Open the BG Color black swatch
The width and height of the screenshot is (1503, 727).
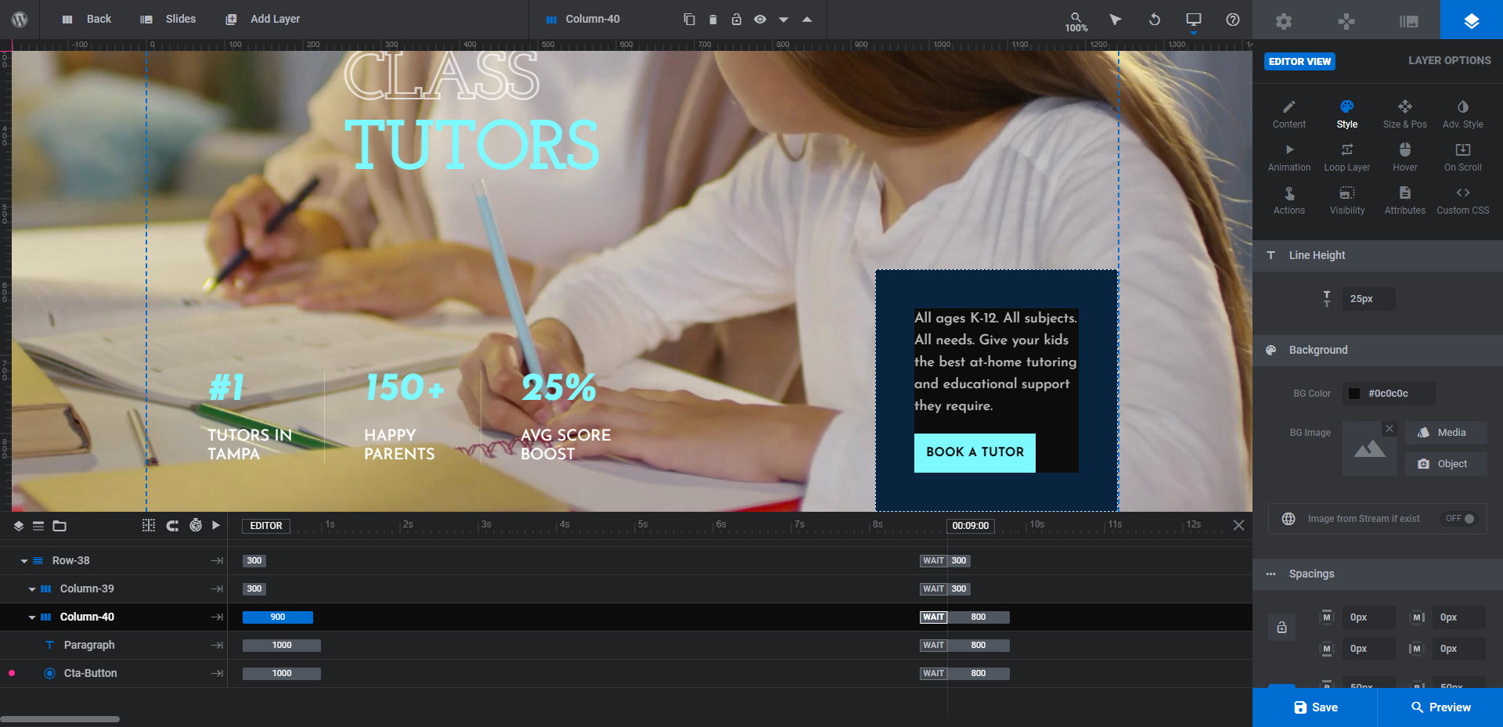pyautogui.click(x=1354, y=394)
